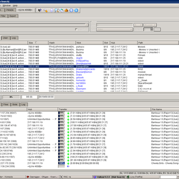Click green download arrow on 6.59 KiB/s row
This screenshot has width=179, height=179.
point(68,119)
